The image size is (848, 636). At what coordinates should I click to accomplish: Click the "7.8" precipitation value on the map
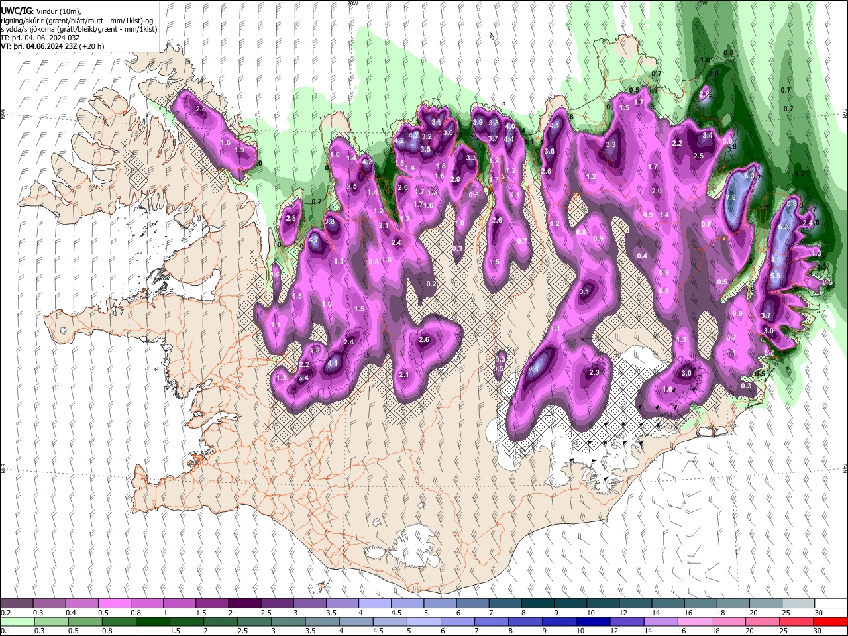pos(731,197)
